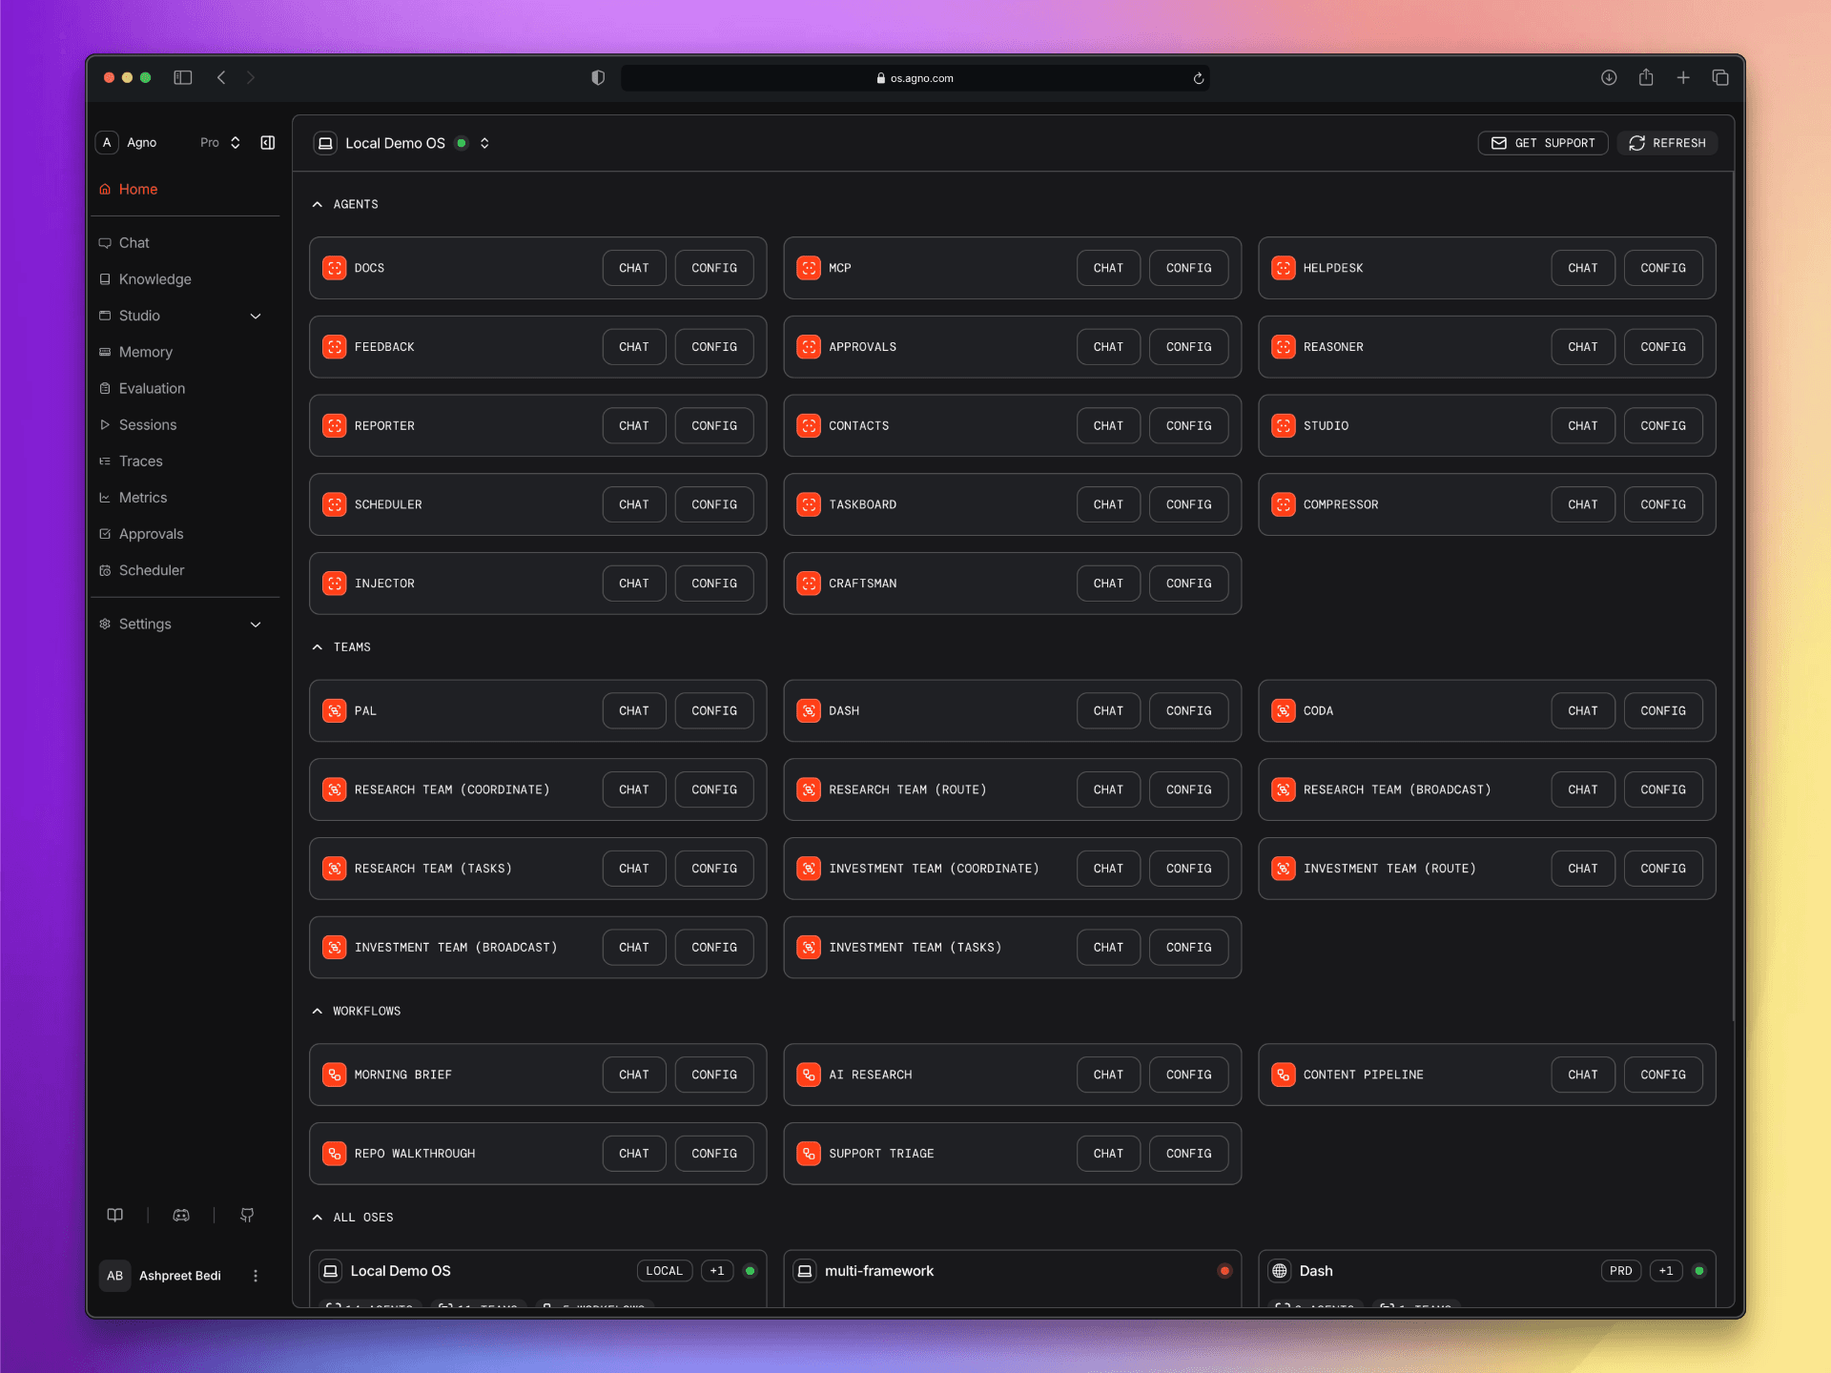Click the book documentation icon in sidebar footer
1831x1373 pixels.
(114, 1215)
